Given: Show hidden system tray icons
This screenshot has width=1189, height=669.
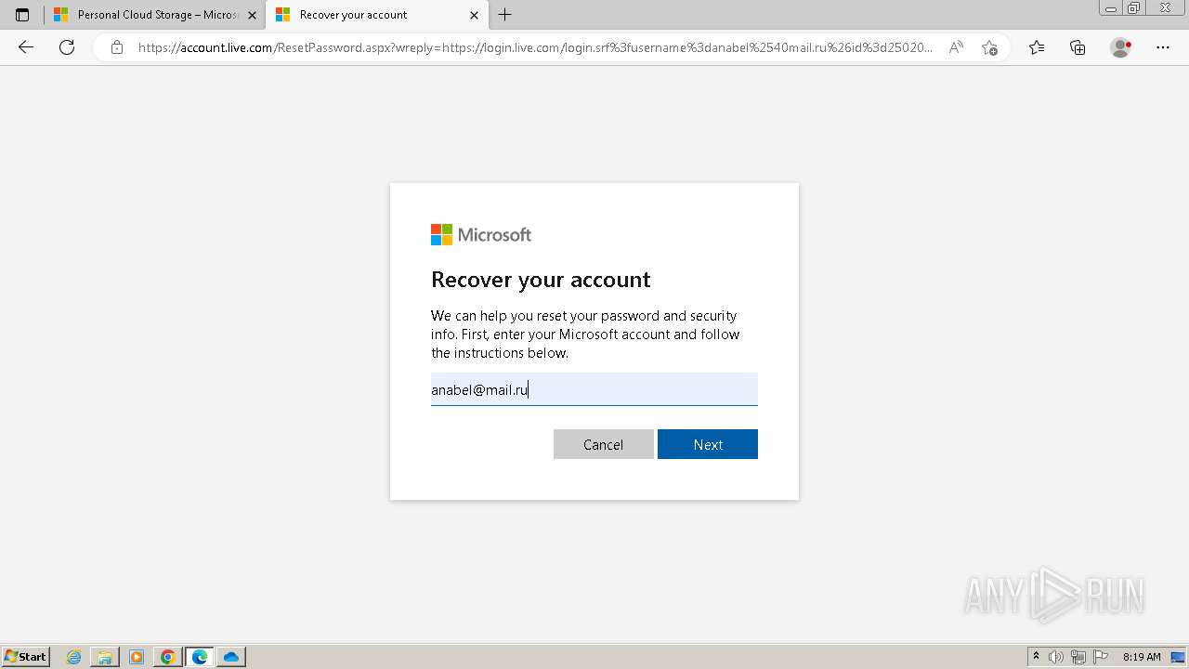Looking at the screenshot, I should 1037,656.
